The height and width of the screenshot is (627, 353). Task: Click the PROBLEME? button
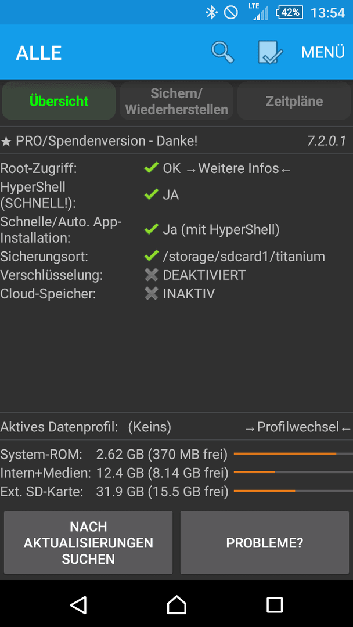coord(265,543)
